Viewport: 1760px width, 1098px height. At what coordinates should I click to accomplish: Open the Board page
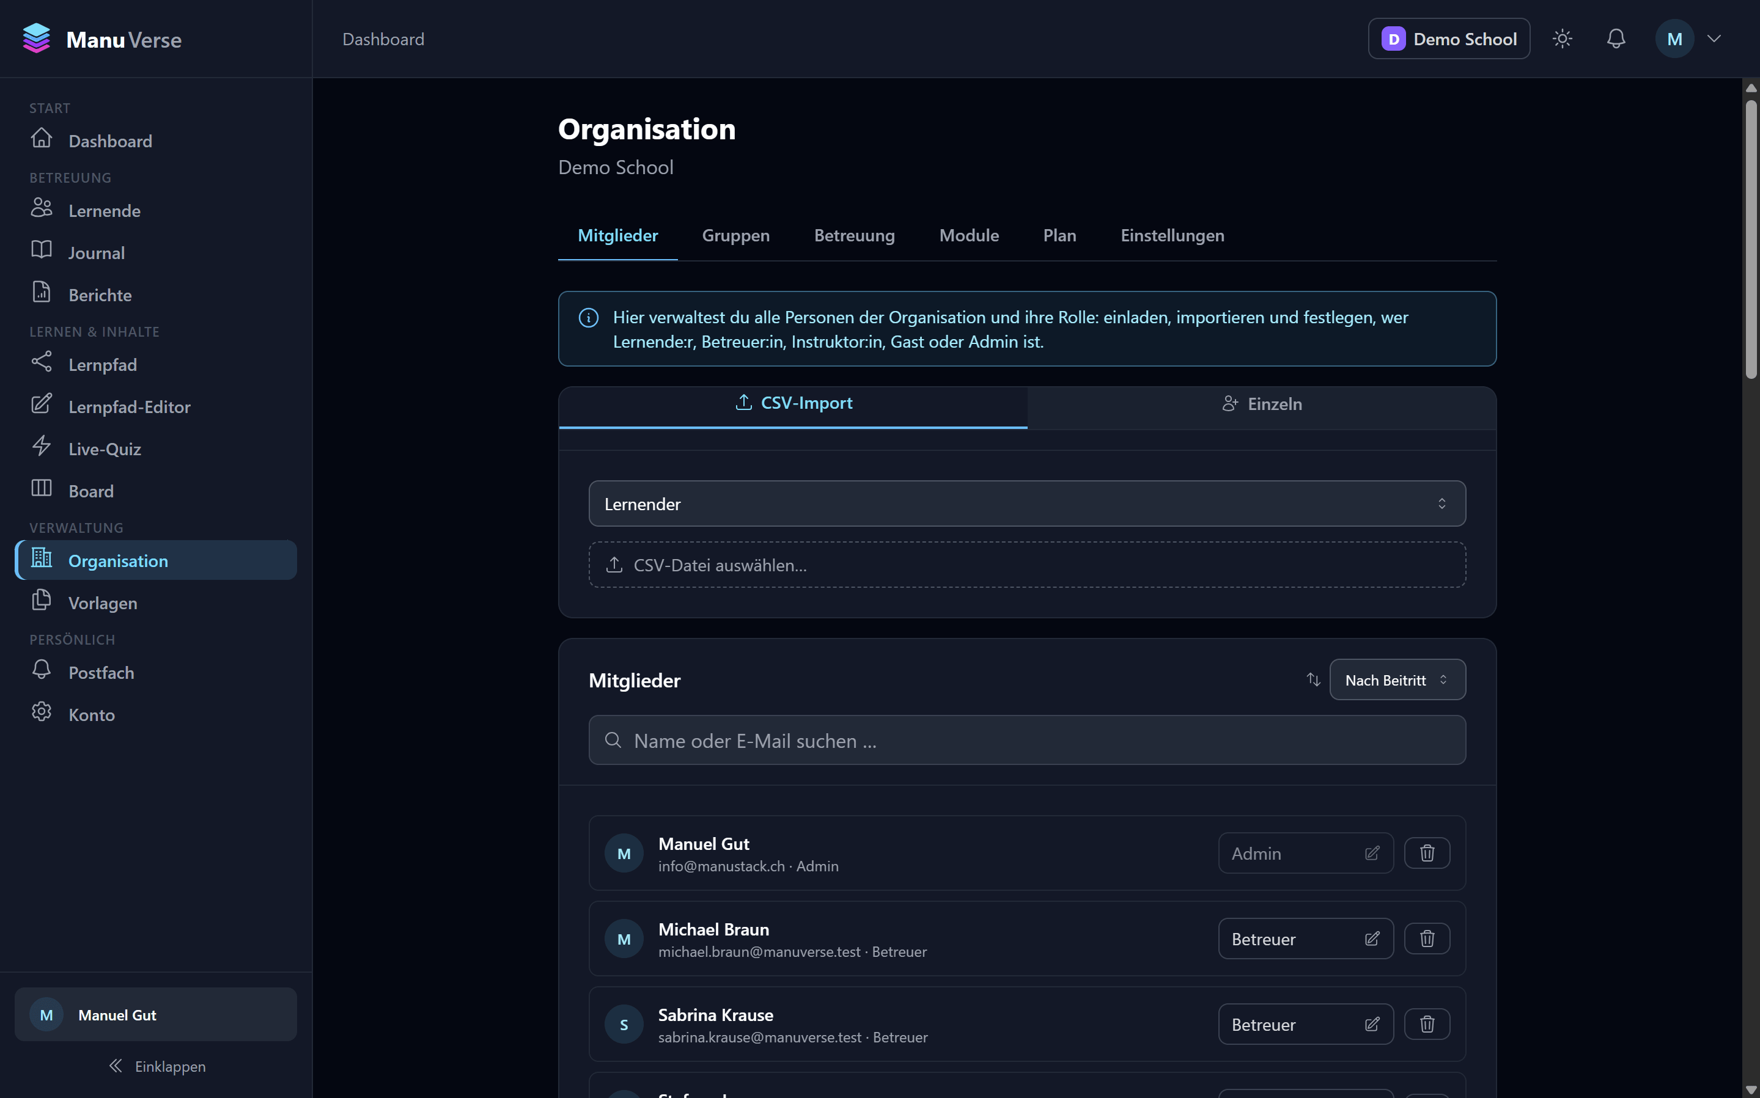tap(155, 490)
